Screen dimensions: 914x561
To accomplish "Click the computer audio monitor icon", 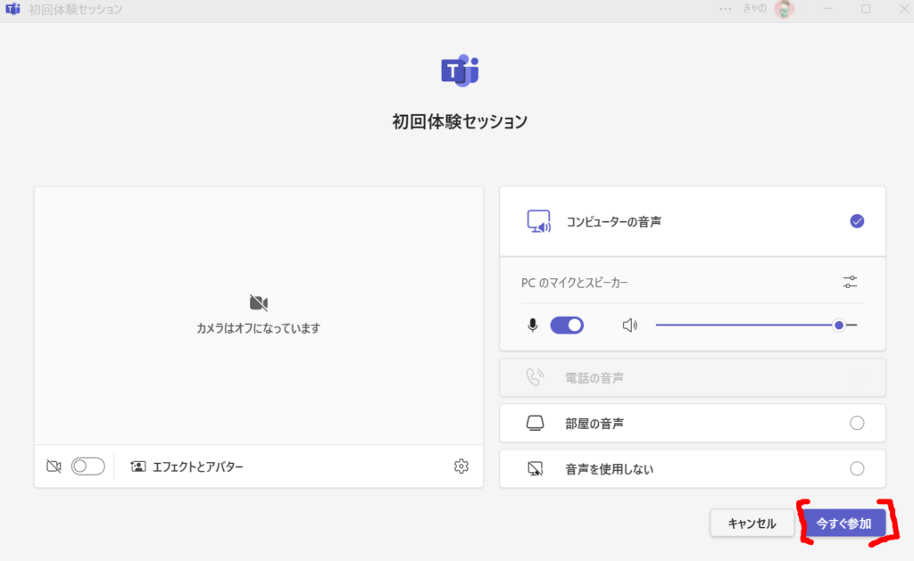I will [x=538, y=221].
